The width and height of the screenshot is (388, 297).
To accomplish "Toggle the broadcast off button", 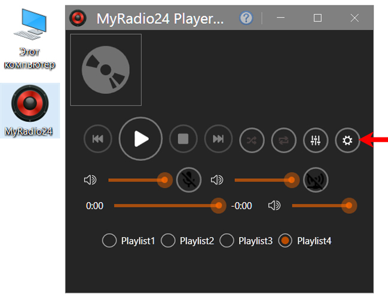I will [315, 180].
